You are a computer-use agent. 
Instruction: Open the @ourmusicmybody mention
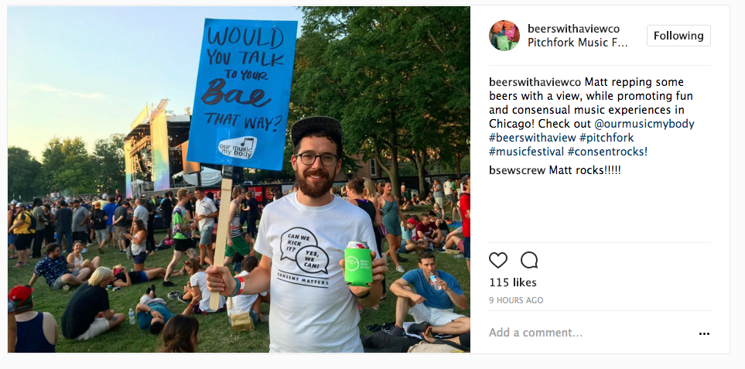pos(644,124)
